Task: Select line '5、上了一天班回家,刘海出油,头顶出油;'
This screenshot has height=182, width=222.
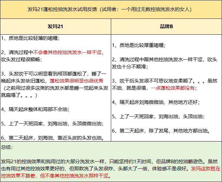Action: (158, 117)
